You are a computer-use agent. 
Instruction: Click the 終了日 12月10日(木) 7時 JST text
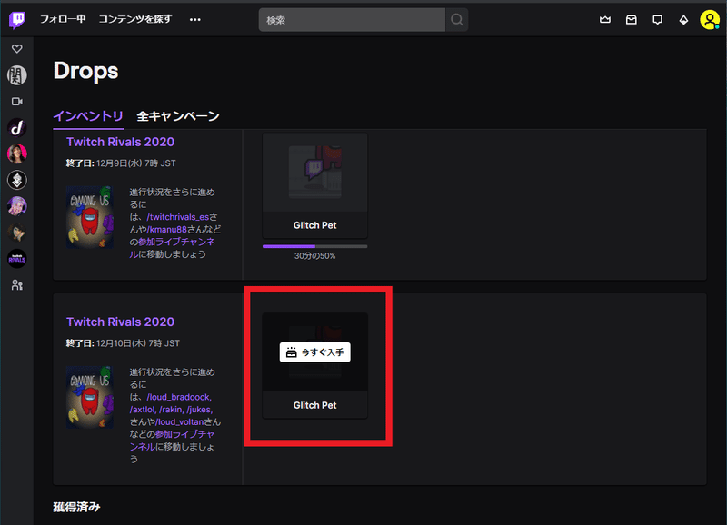tap(123, 343)
